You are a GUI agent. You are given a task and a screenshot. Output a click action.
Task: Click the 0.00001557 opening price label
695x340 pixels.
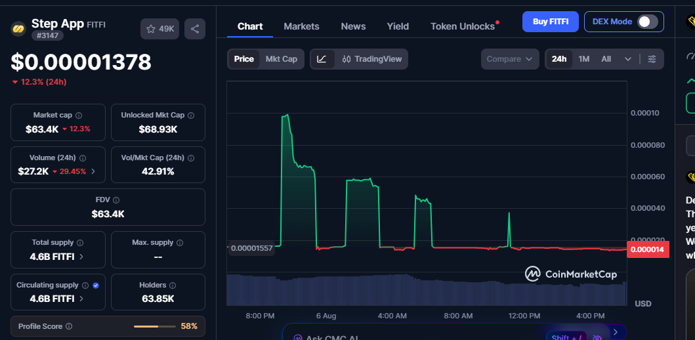click(251, 249)
